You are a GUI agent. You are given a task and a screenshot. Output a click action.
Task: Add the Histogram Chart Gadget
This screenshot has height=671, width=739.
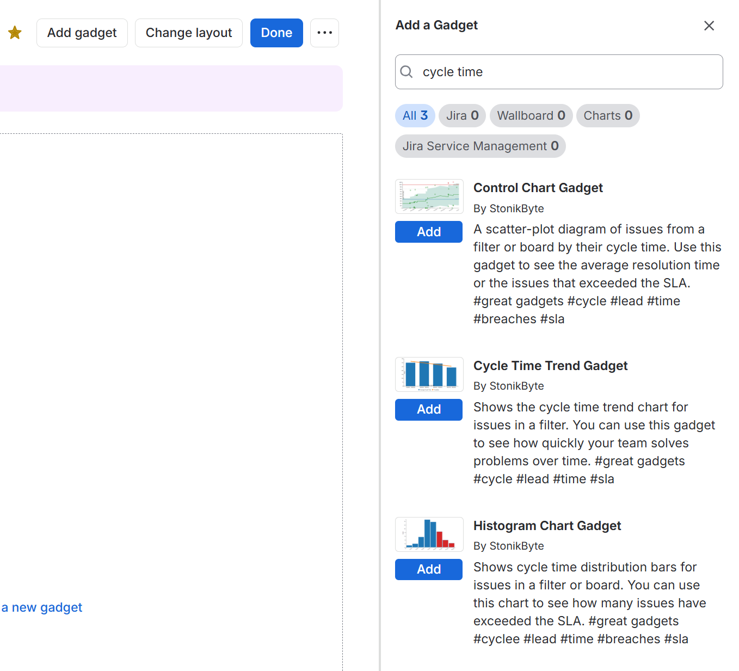(x=429, y=569)
